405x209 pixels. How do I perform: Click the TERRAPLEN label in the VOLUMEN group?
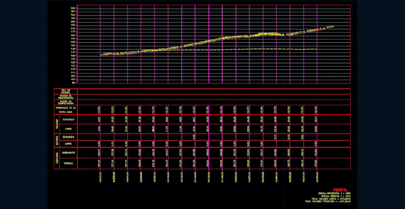point(68,119)
